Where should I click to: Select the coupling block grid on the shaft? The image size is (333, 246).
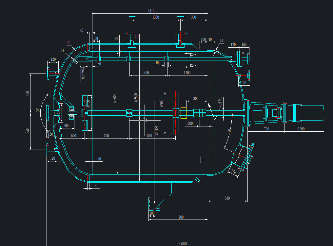point(200,113)
